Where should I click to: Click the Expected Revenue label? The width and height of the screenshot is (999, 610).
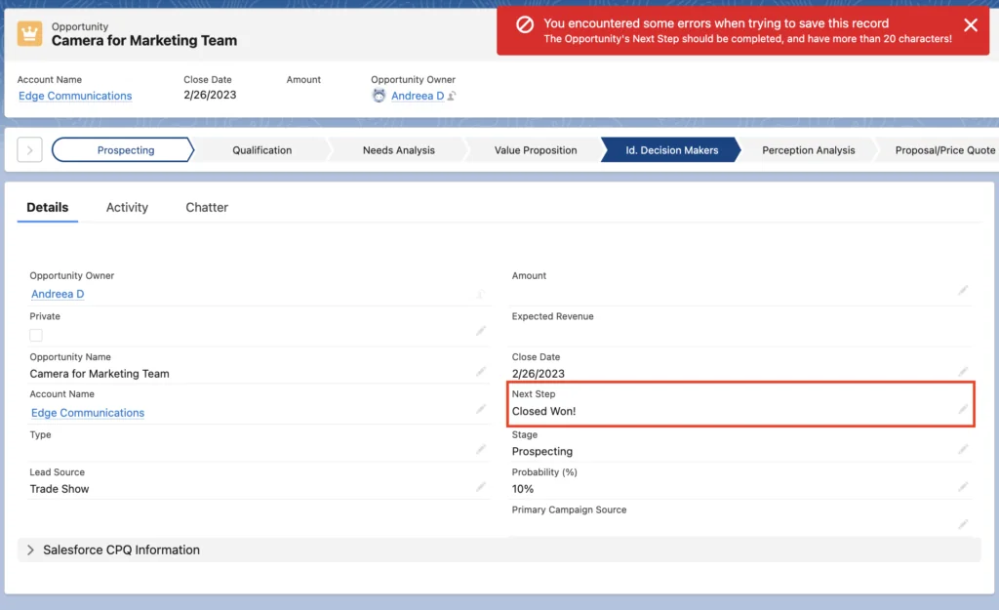[x=552, y=316]
